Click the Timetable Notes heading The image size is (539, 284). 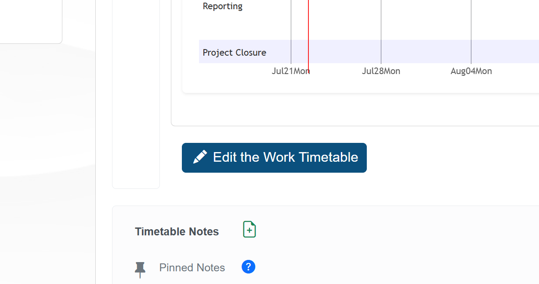click(177, 231)
